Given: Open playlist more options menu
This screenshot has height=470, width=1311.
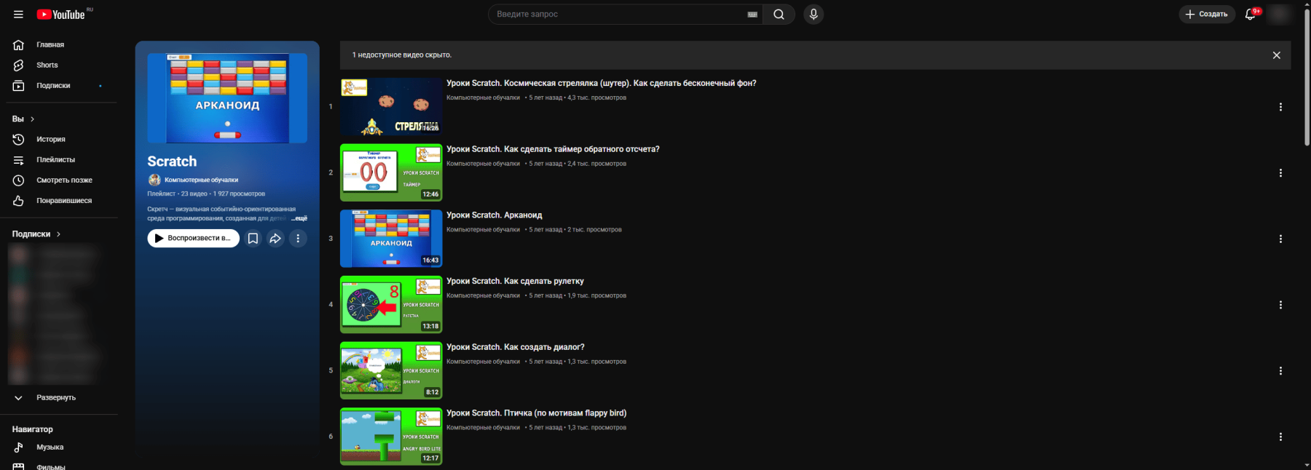Looking at the screenshot, I should click(x=298, y=239).
